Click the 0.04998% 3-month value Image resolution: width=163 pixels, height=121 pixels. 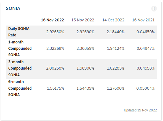pyautogui.click(x=145, y=68)
